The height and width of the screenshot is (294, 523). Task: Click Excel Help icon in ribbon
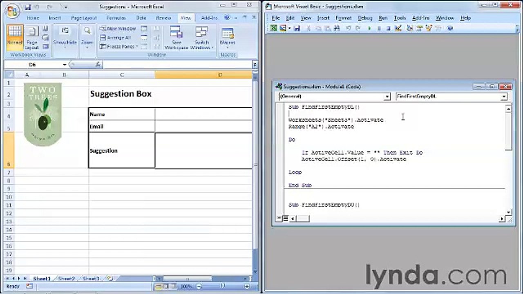tap(227, 18)
